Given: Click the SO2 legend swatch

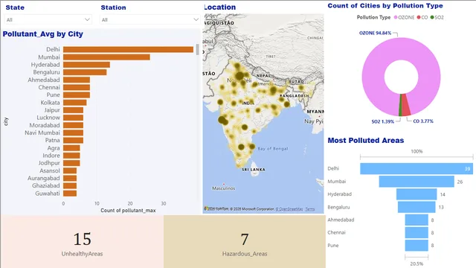Looking at the screenshot, I should (432, 17).
